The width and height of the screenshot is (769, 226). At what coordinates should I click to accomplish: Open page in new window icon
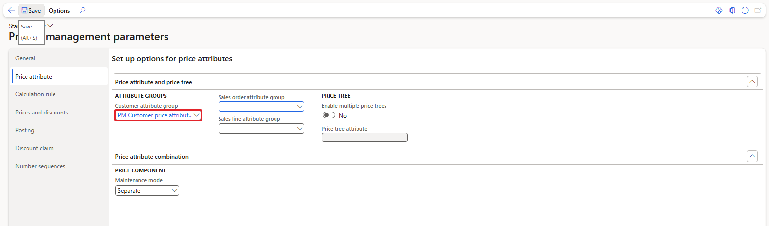[x=758, y=10]
